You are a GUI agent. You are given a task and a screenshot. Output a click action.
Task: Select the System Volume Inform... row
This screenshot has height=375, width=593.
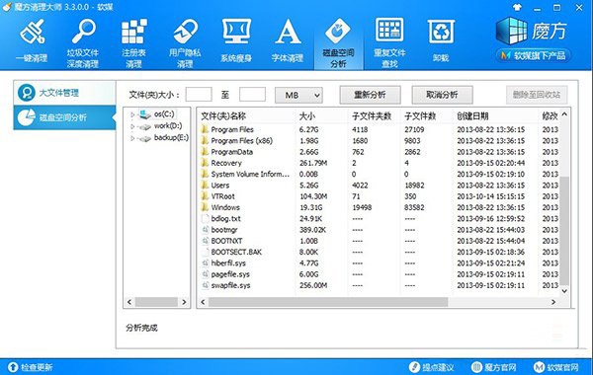(379, 174)
